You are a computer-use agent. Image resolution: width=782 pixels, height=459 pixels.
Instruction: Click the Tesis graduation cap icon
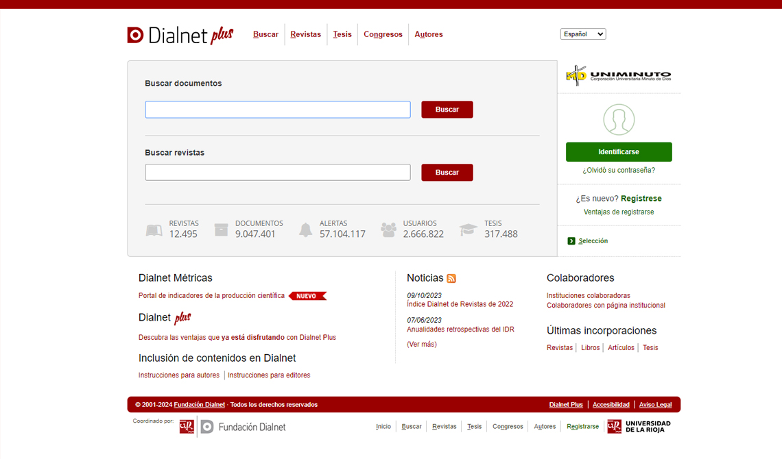click(x=469, y=229)
